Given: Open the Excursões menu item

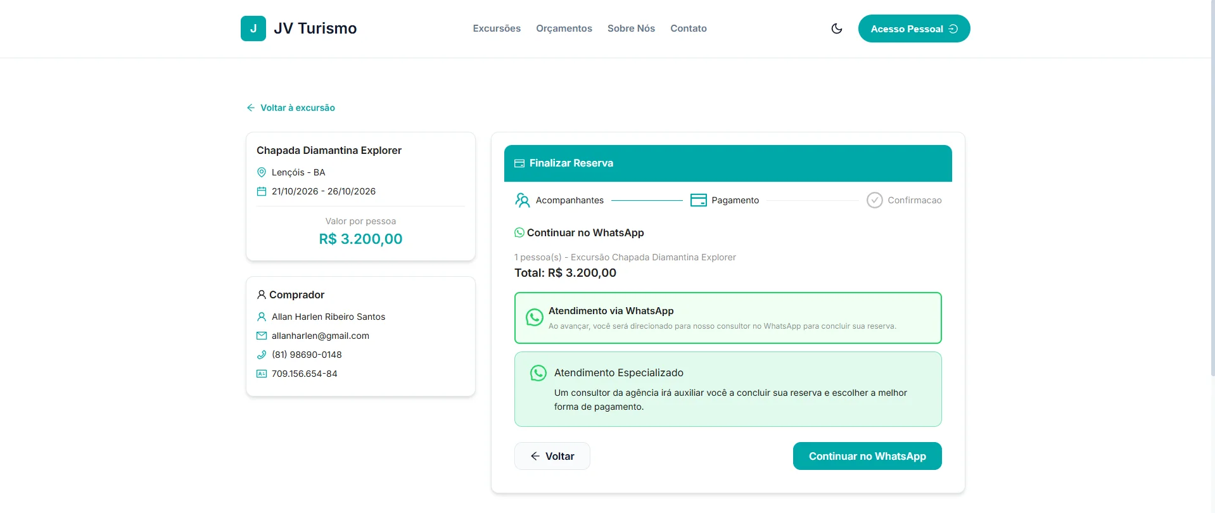Looking at the screenshot, I should [x=497, y=28].
